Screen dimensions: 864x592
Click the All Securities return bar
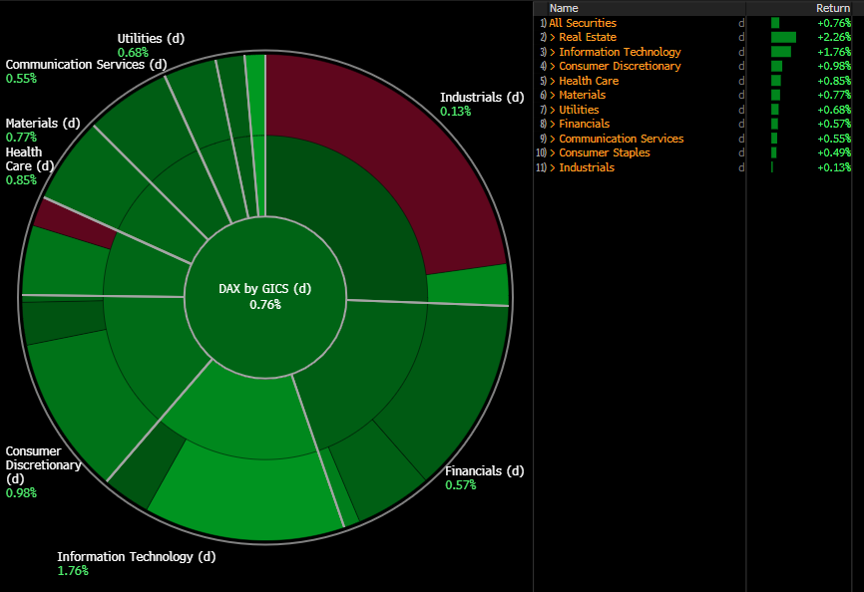pyautogui.click(x=775, y=23)
